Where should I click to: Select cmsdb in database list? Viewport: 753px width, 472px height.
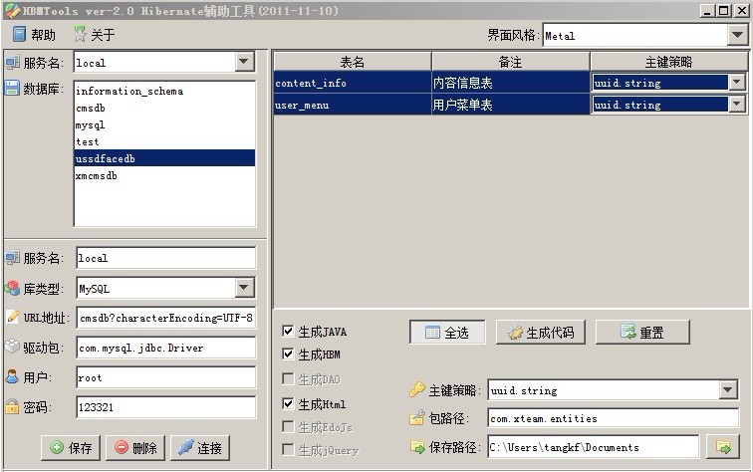click(164, 108)
